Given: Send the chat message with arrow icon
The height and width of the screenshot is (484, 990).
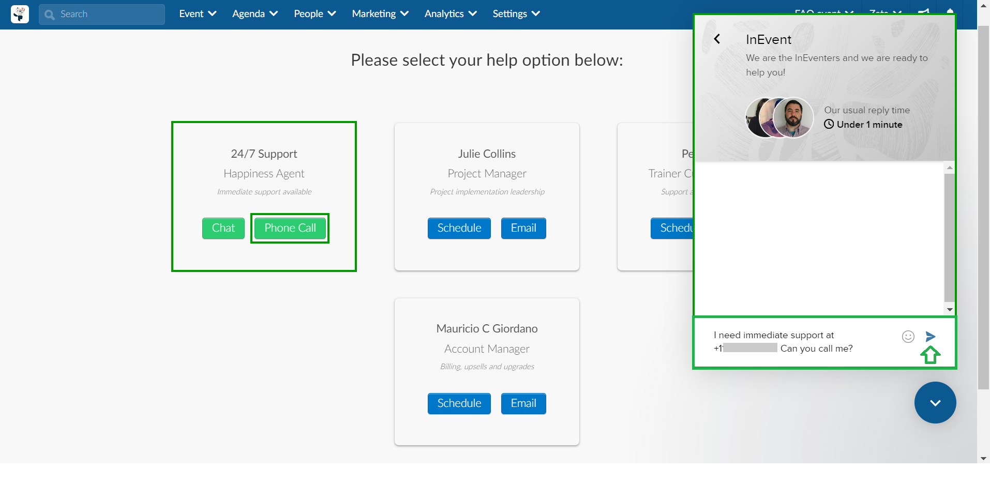Looking at the screenshot, I should [931, 337].
